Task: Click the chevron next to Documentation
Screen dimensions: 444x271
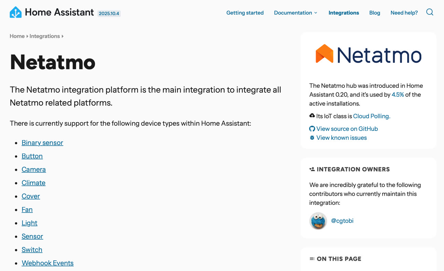Action: [x=316, y=13]
